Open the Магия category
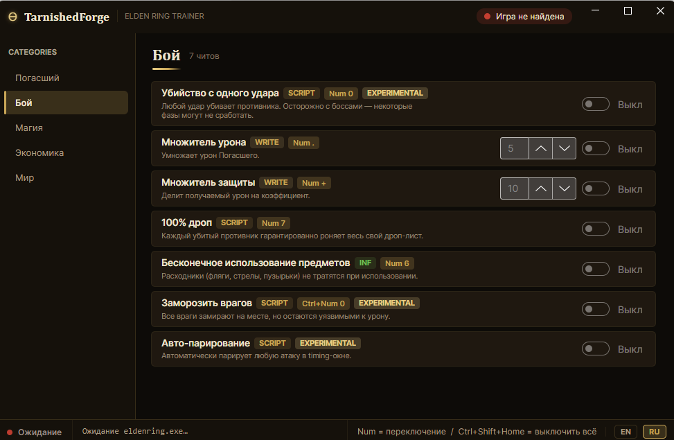 [66, 127]
